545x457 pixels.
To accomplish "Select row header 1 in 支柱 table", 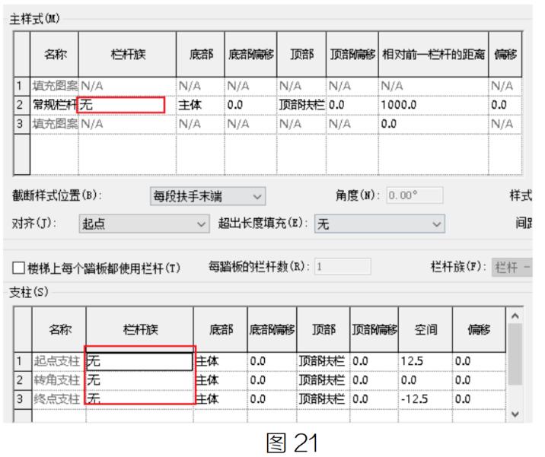I will [23, 361].
